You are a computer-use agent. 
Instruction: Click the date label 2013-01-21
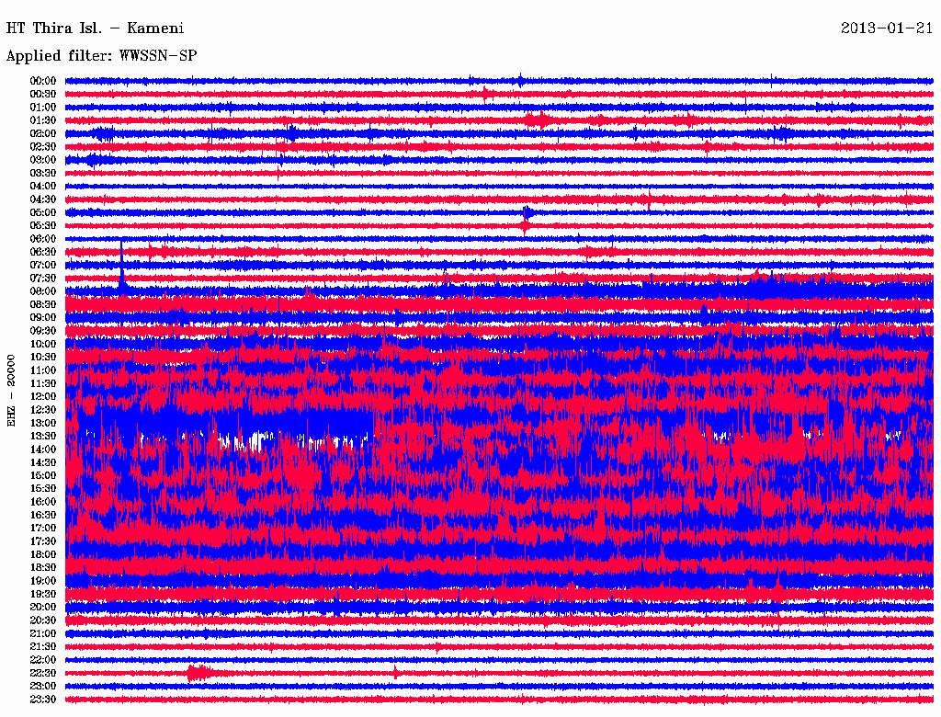[887, 28]
